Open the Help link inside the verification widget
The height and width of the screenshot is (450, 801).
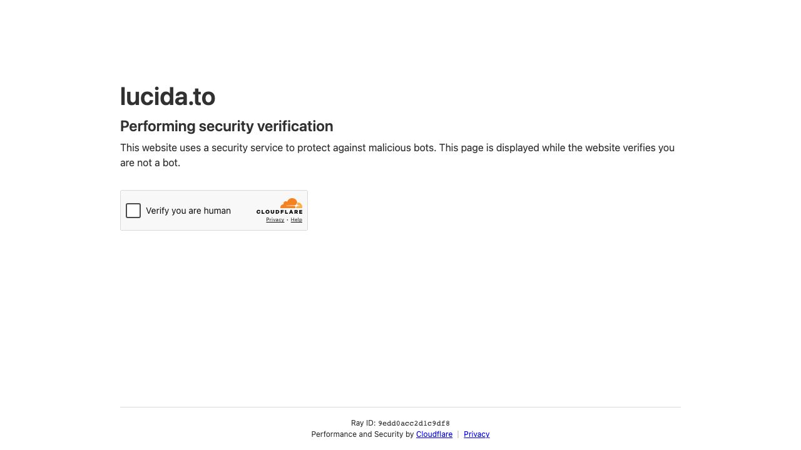pos(297,220)
